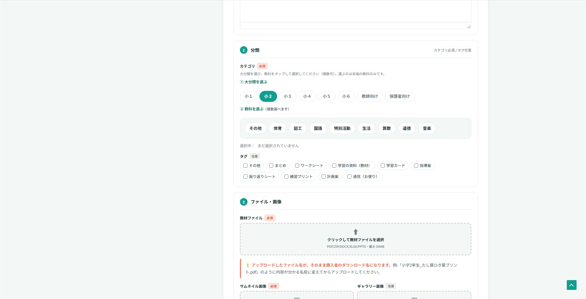
Task: Pick the 特別活動 subject
Action: coord(342,128)
